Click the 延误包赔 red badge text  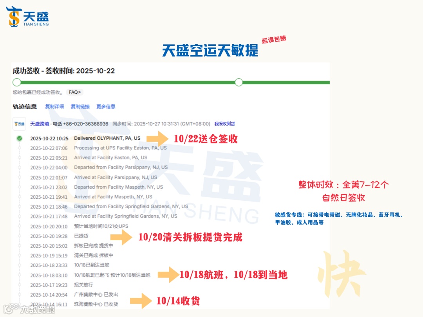pyautogui.click(x=274, y=40)
